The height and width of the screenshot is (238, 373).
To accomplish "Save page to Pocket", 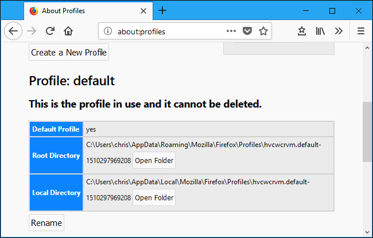I will [247, 31].
